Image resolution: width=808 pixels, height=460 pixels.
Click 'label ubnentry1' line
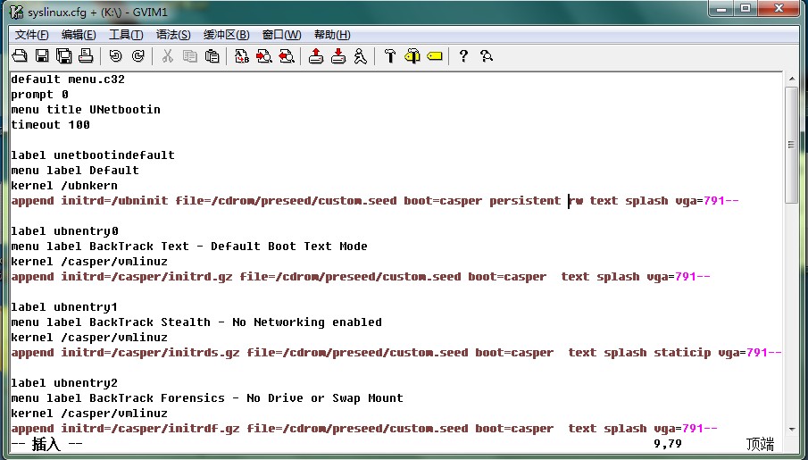click(64, 307)
